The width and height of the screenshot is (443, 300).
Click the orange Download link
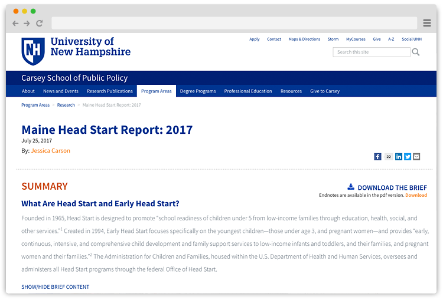tap(416, 195)
